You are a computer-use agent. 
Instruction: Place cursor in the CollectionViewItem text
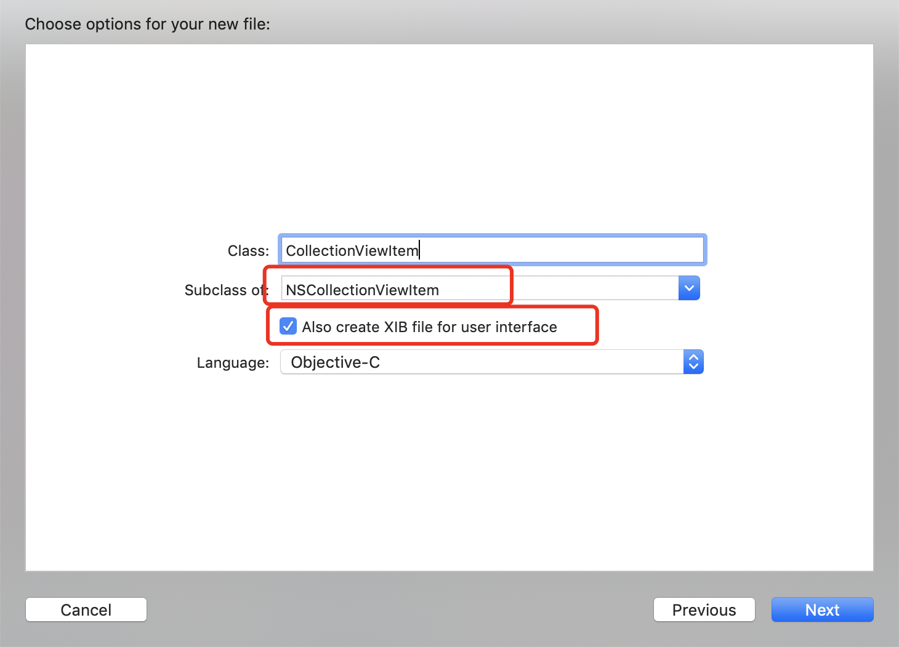coord(352,250)
